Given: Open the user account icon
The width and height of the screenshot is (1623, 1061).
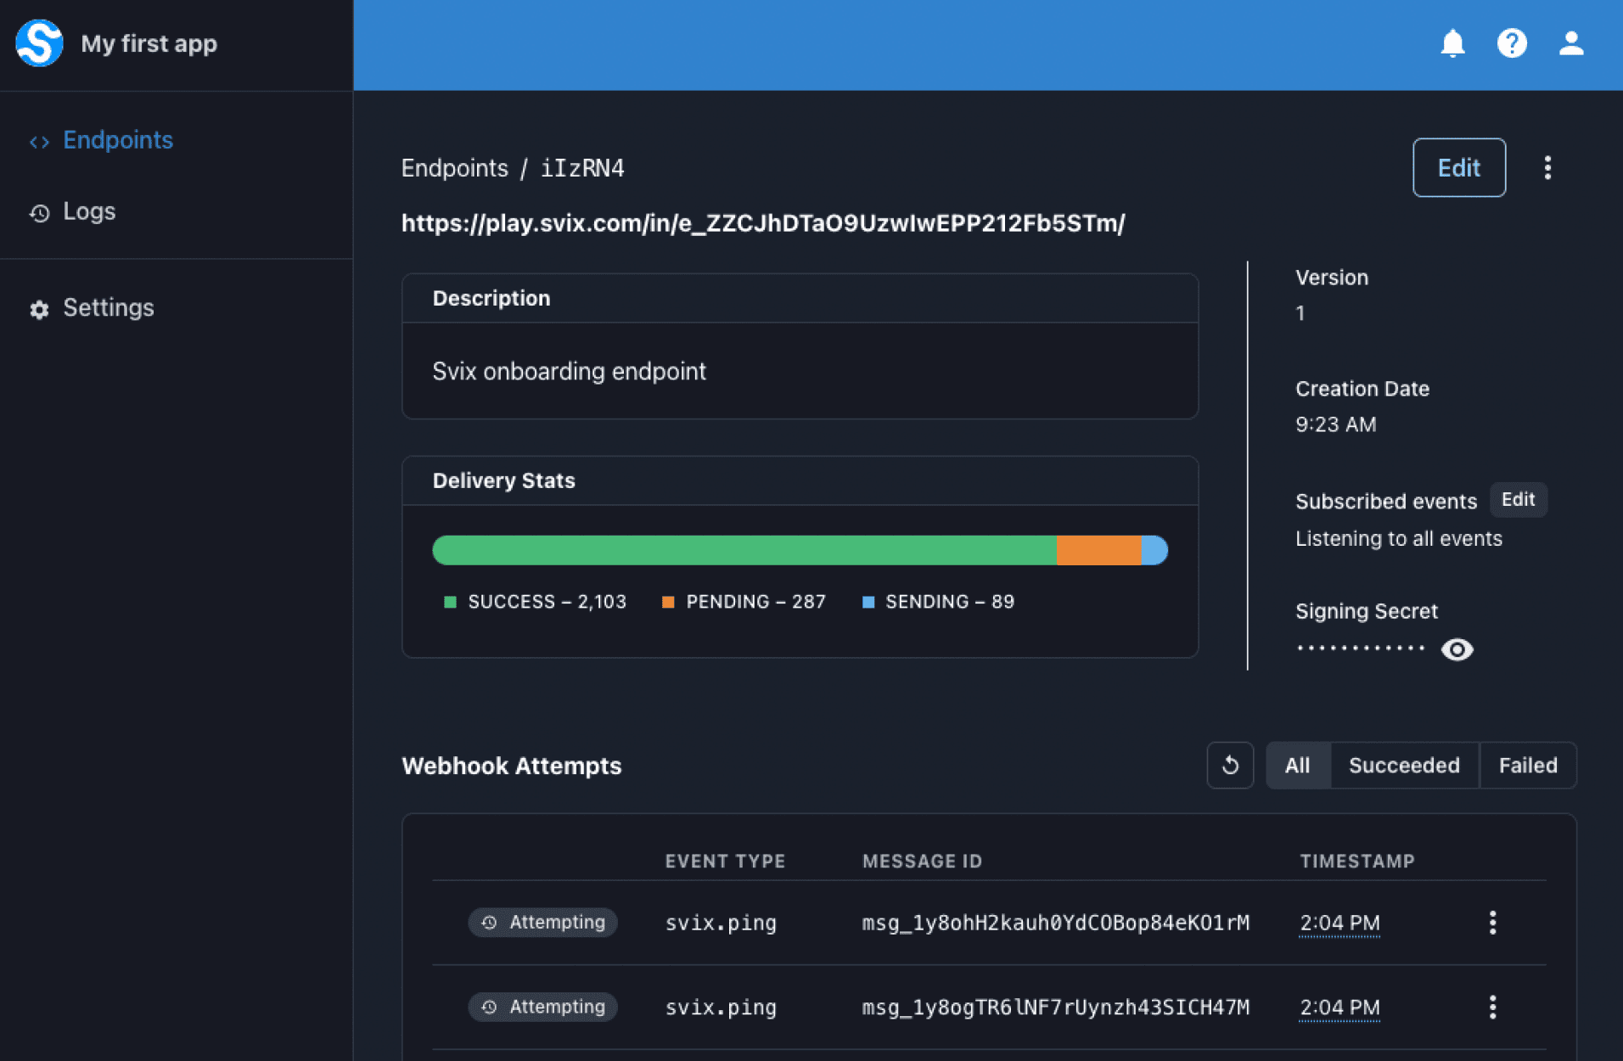Looking at the screenshot, I should pos(1571,43).
